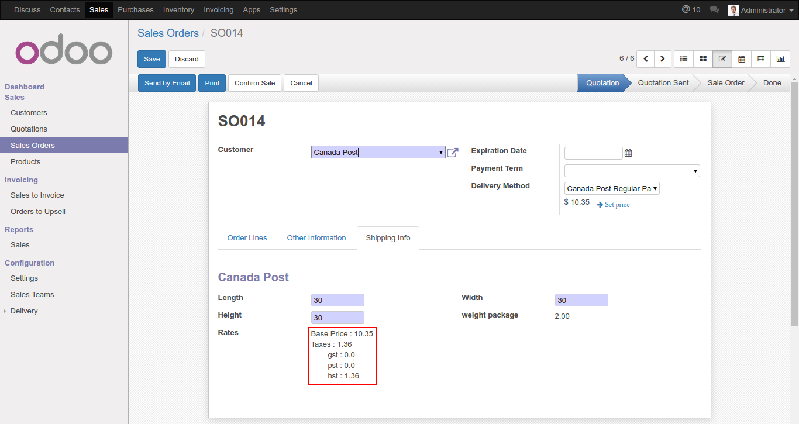Open Sales to Invoice in sidebar
This screenshot has height=424, width=799.
pos(37,195)
